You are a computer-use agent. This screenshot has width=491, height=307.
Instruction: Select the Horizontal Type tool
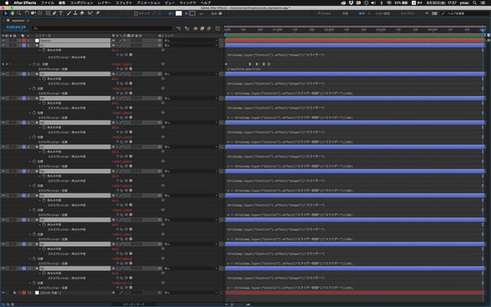pos(61,13)
